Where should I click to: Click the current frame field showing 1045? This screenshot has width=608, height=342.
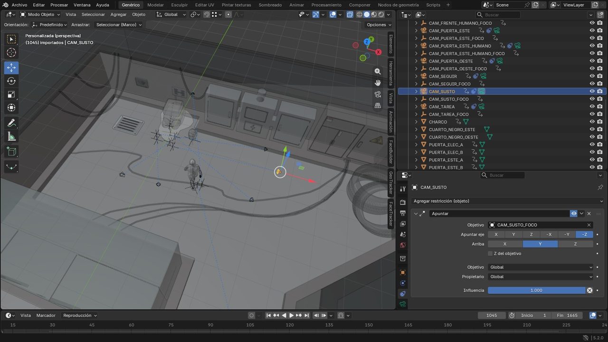[x=492, y=315]
